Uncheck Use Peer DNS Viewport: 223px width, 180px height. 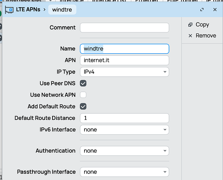point(83,84)
